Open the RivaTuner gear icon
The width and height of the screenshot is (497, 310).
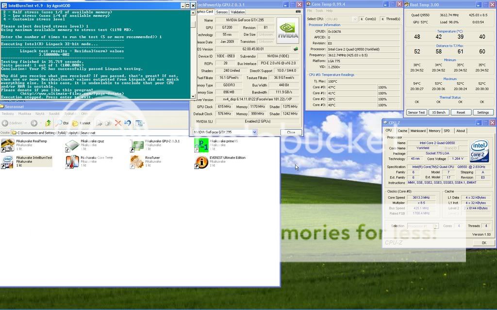[136, 162]
